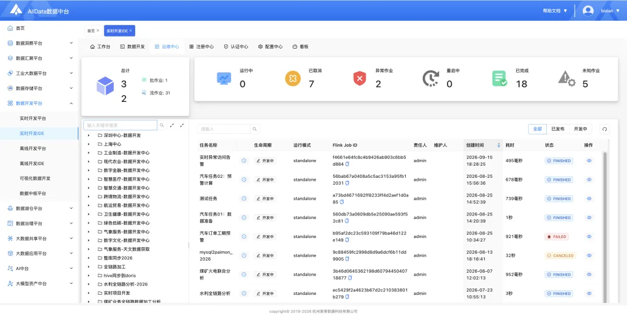
Task: Click the collapse-all arrows icon above the tree
Action: 182,125
